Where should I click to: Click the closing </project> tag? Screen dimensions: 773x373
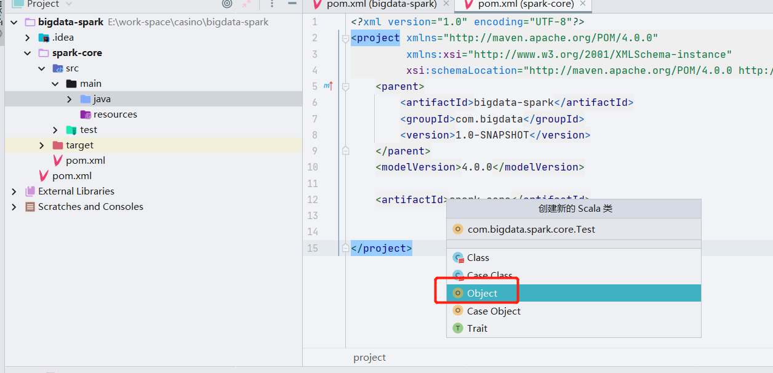coord(382,248)
